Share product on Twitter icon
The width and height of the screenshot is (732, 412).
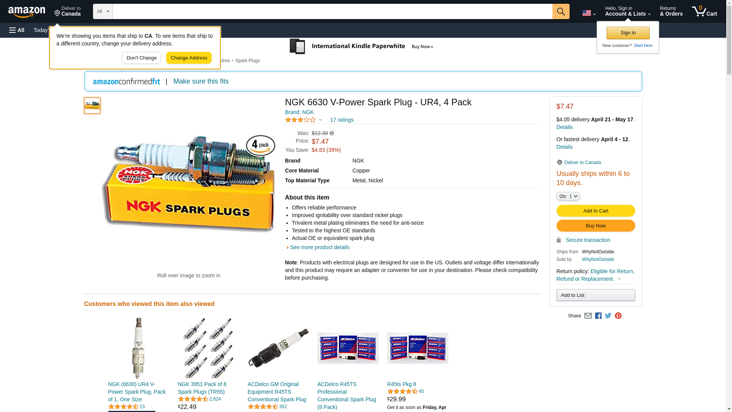click(608, 316)
